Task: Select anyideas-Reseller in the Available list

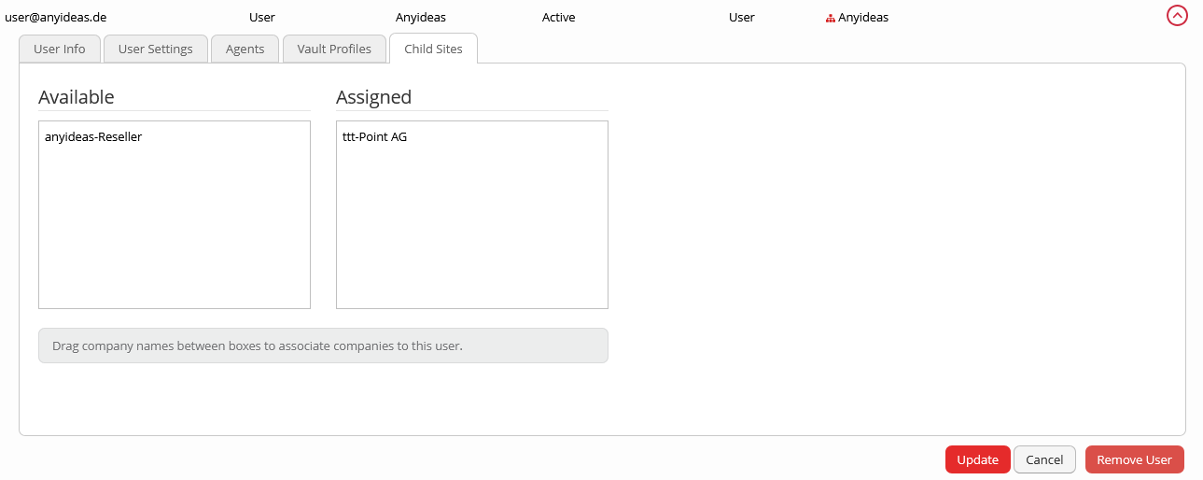Action: tap(93, 137)
